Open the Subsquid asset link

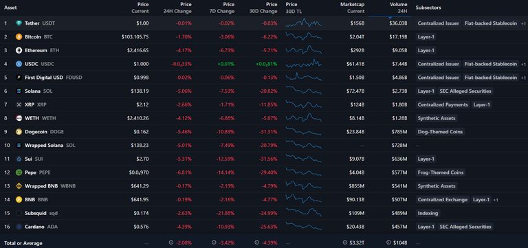click(x=36, y=214)
